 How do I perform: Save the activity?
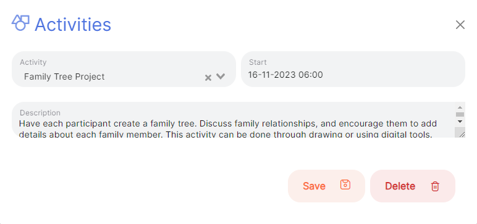point(326,186)
